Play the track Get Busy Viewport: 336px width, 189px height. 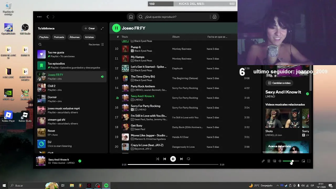click(x=136, y=125)
